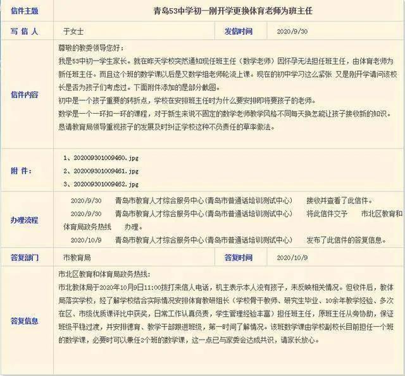Click the 发布了此信件的答复信息 process entry
This screenshot has width=405, height=376.
(346, 240)
